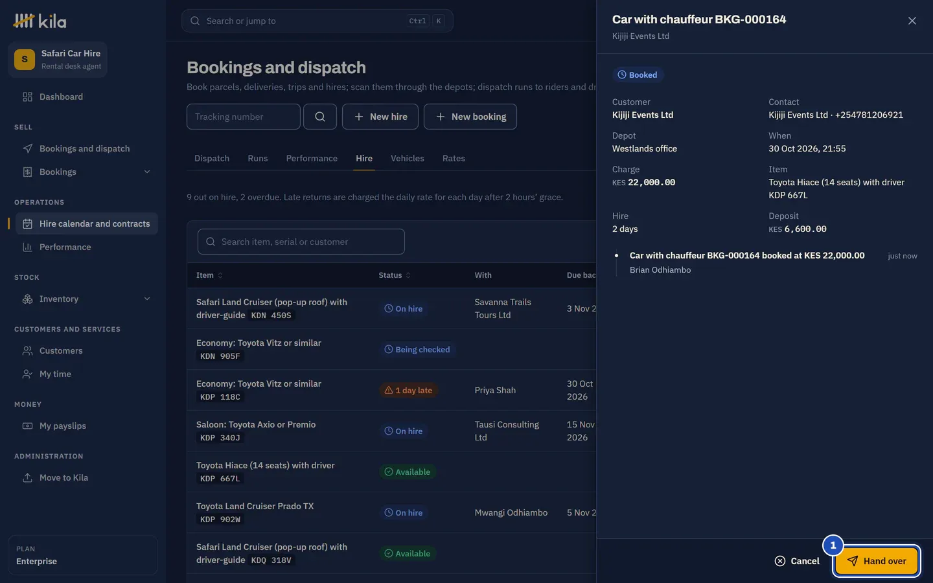Click the Priya Shah customer cell
The width and height of the screenshot is (933, 583).
click(495, 390)
